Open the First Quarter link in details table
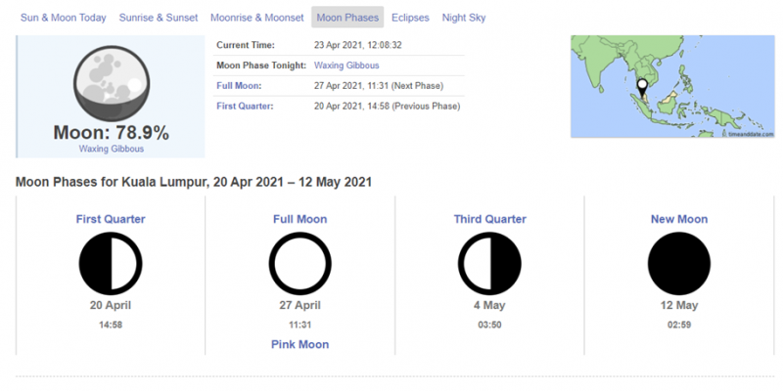 244,106
